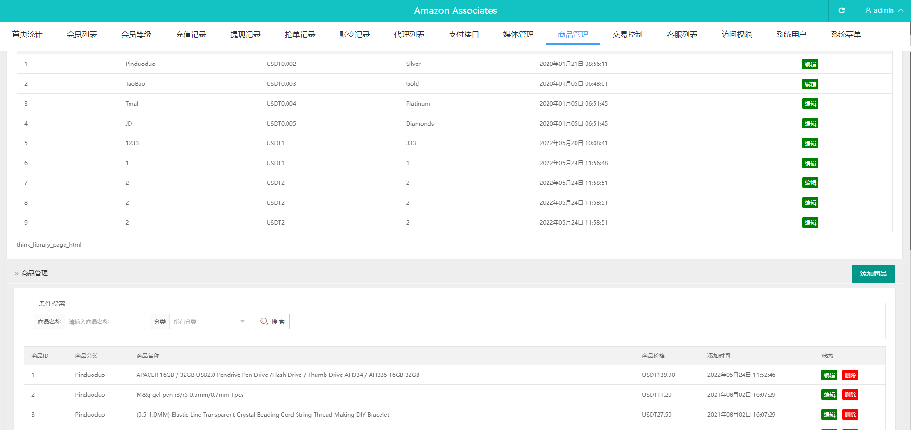Open the 交易控制 tab
Image resolution: width=911 pixels, height=430 pixels.
[x=627, y=34]
